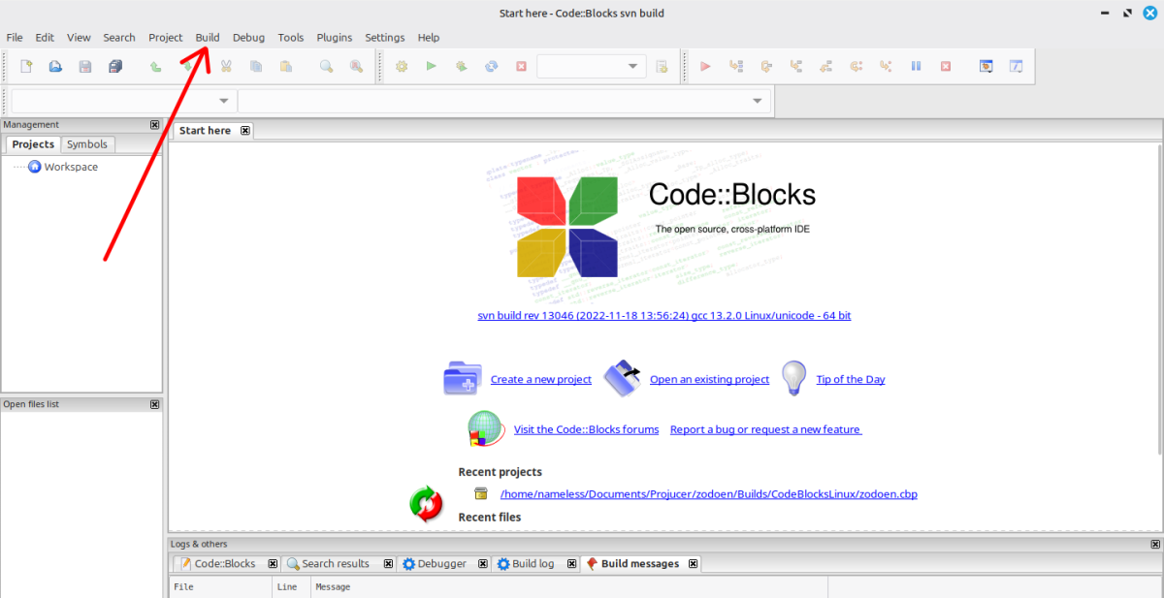The width and height of the screenshot is (1164, 598).
Task: Click the green Run icon
Action: coord(432,67)
